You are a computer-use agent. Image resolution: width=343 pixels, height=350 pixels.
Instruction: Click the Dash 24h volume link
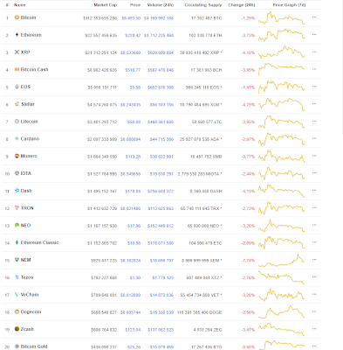point(161,191)
